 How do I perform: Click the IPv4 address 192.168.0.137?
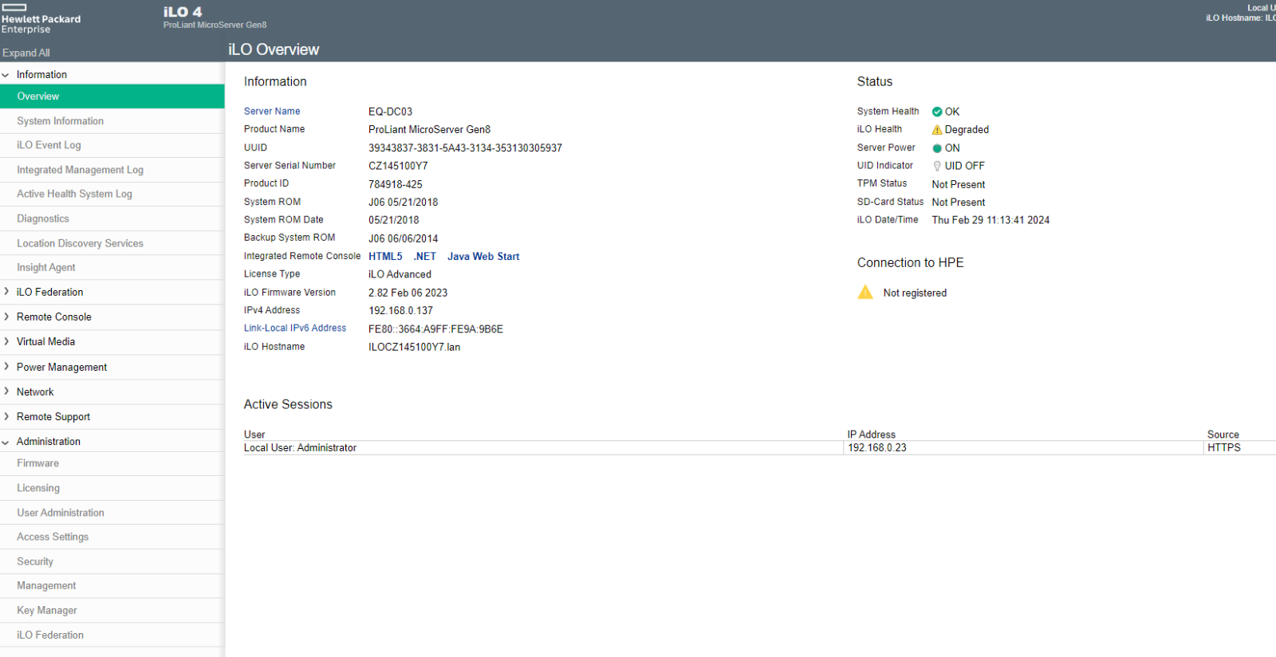tap(401, 311)
